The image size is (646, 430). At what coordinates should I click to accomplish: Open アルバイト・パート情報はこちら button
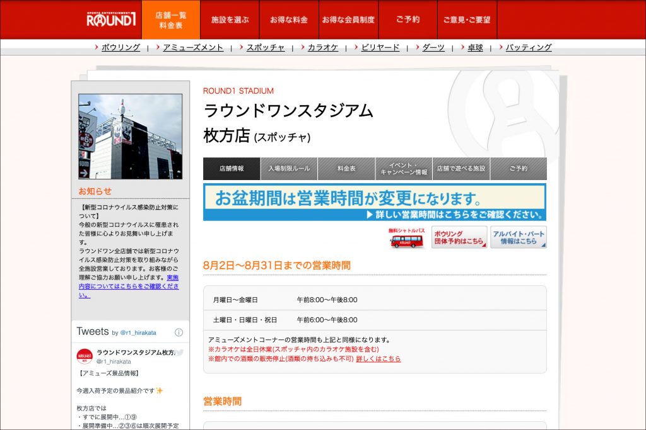coord(518,237)
